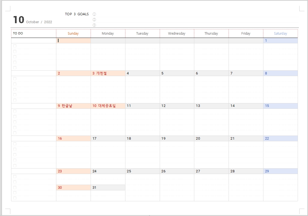The width and height of the screenshot is (308, 216).
Task: Click the date 14 cell
Action: (246, 106)
